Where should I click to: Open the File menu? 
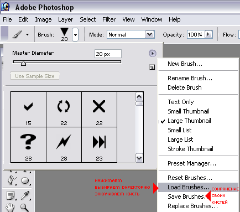7,19
